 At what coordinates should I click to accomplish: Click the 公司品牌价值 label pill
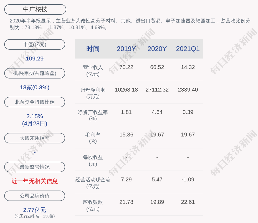35,196
